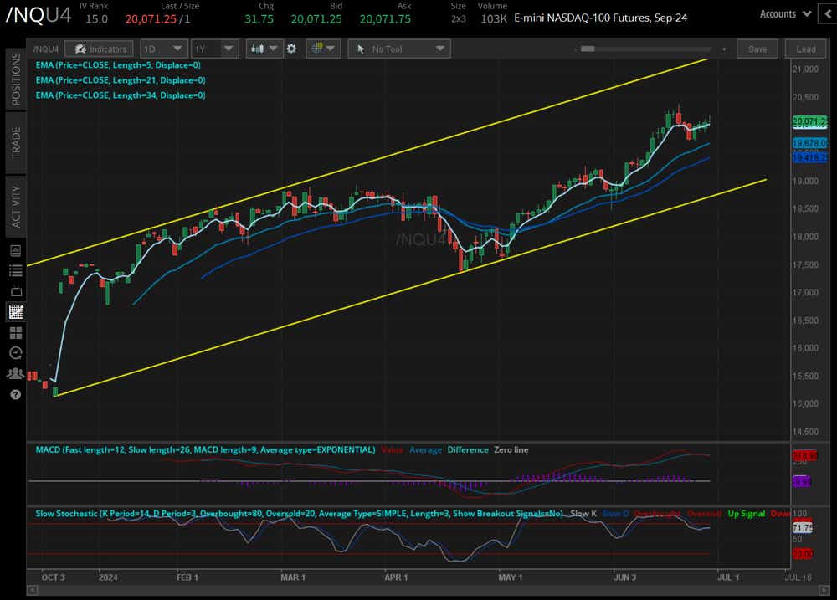Click the zoom slider handle in toolbar
837x600 pixels.
(588, 49)
